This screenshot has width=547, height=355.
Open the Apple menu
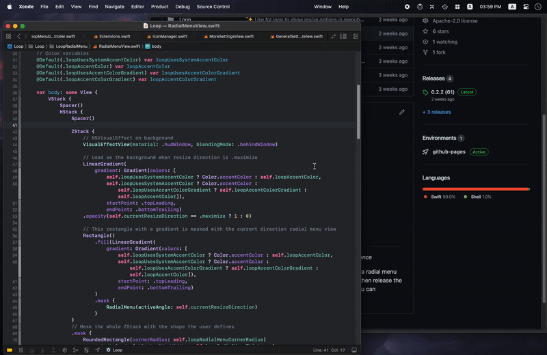[10, 7]
